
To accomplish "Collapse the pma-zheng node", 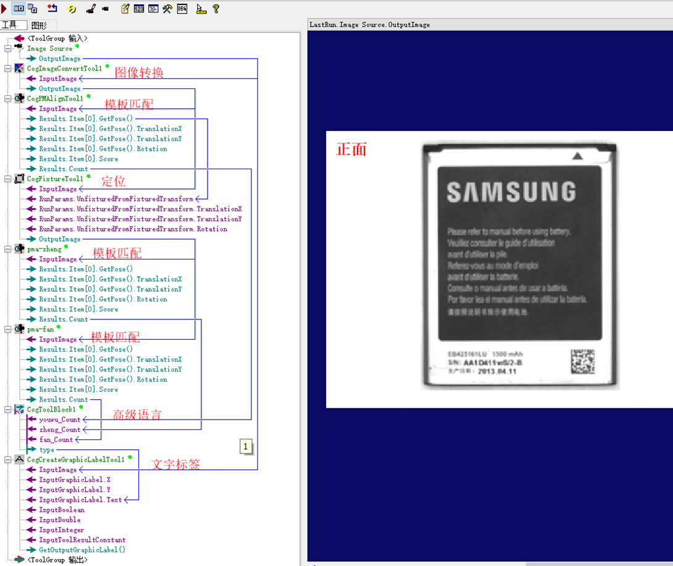I will click(8, 249).
